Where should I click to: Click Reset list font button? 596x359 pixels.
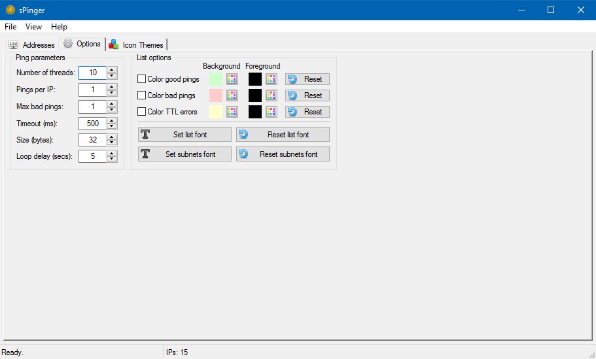click(x=283, y=135)
